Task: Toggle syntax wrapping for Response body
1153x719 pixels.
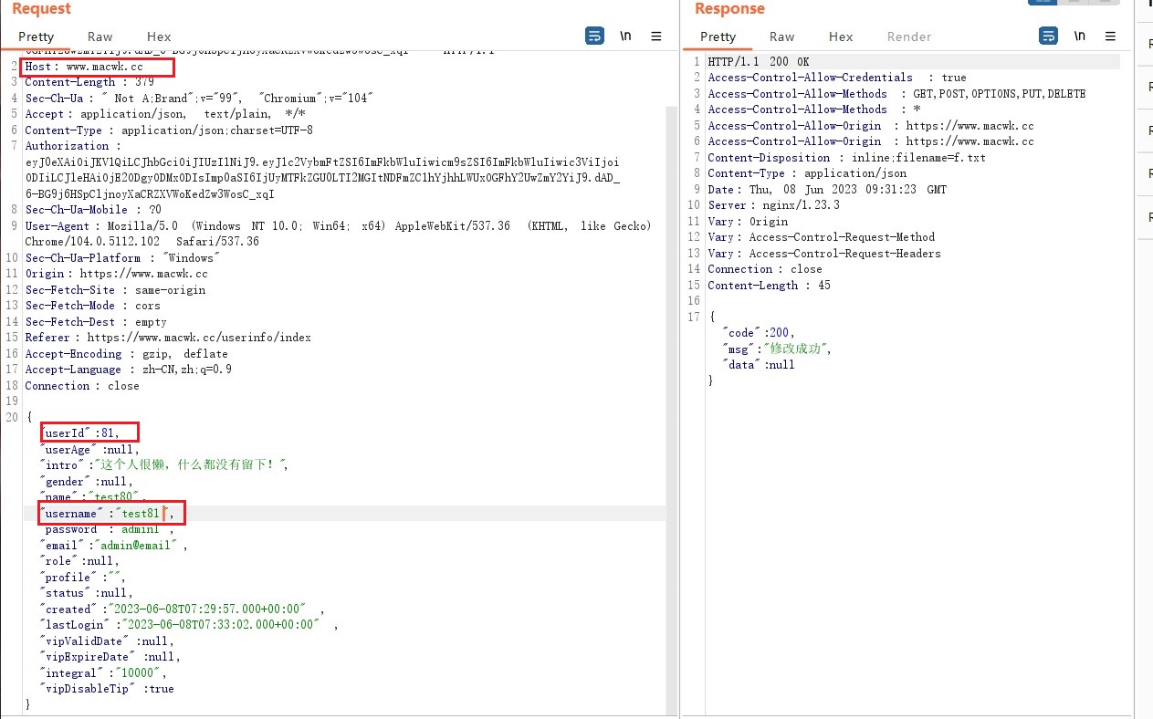Action: [1046, 36]
